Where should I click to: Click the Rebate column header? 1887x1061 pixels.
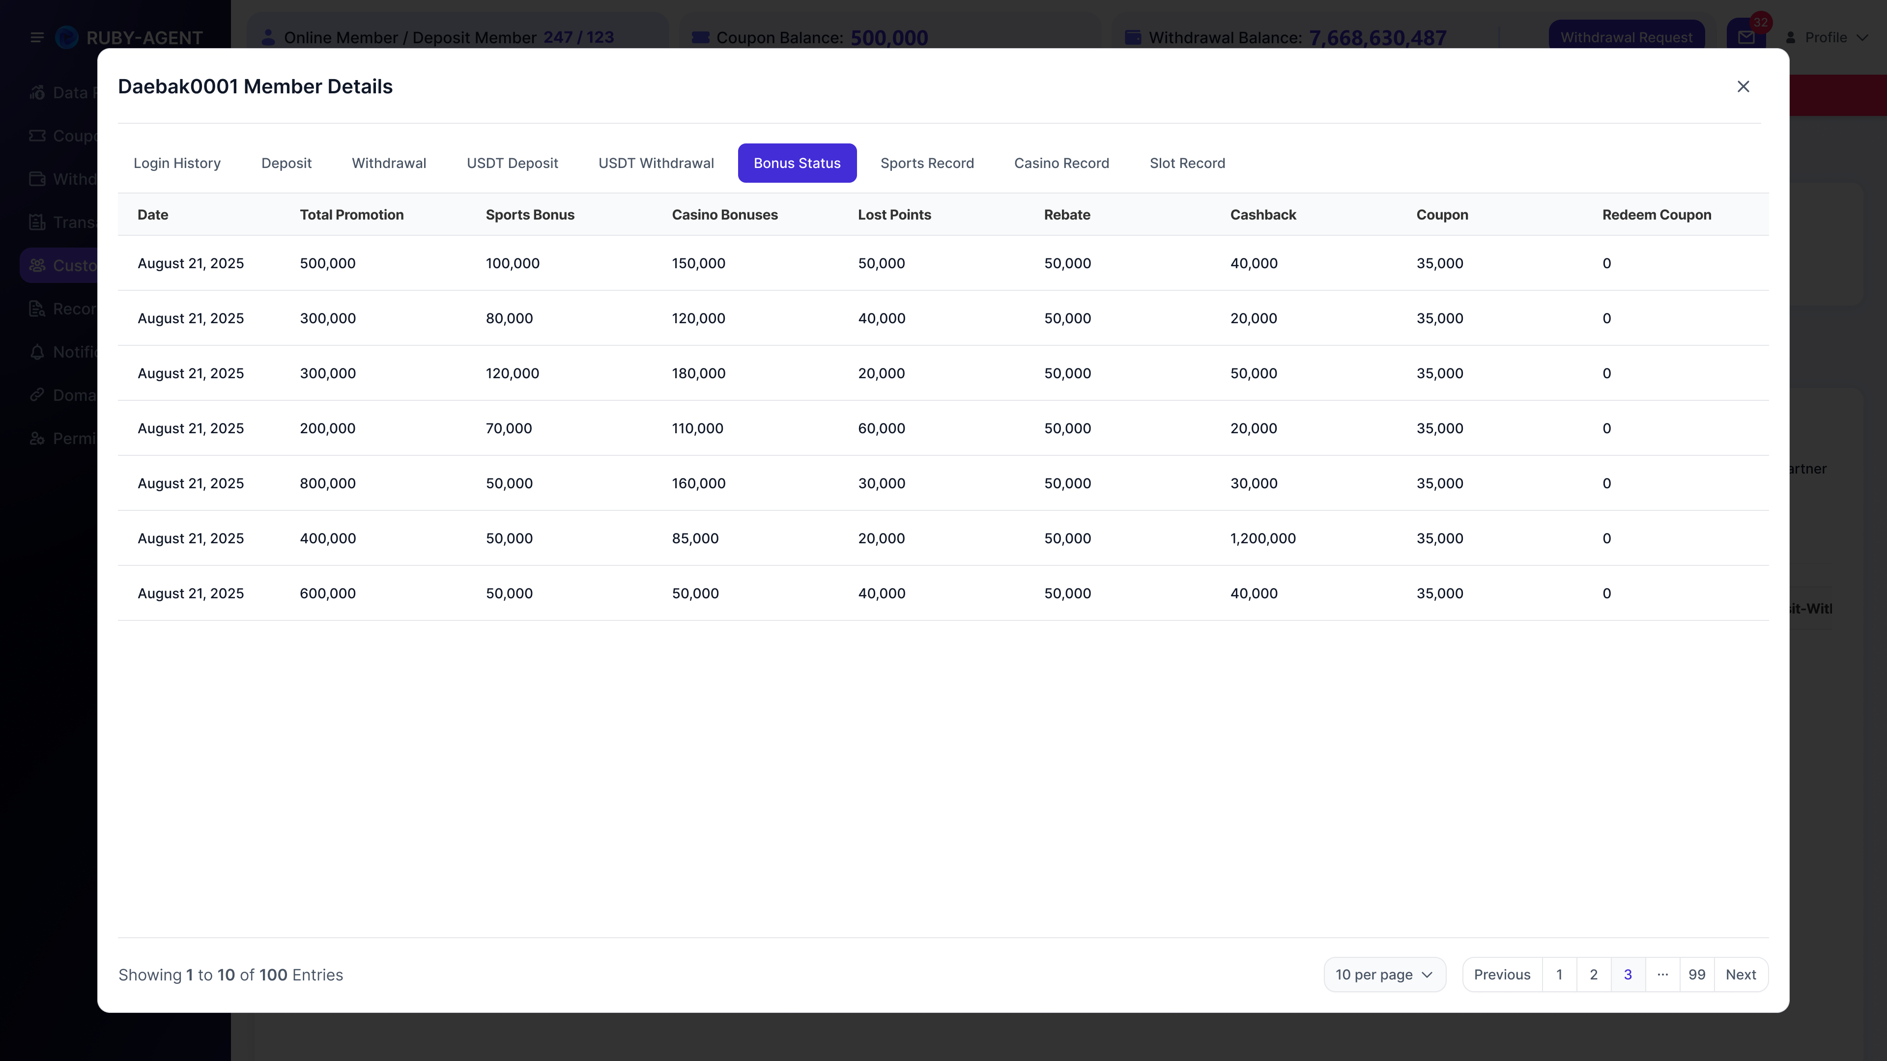[1066, 215]
